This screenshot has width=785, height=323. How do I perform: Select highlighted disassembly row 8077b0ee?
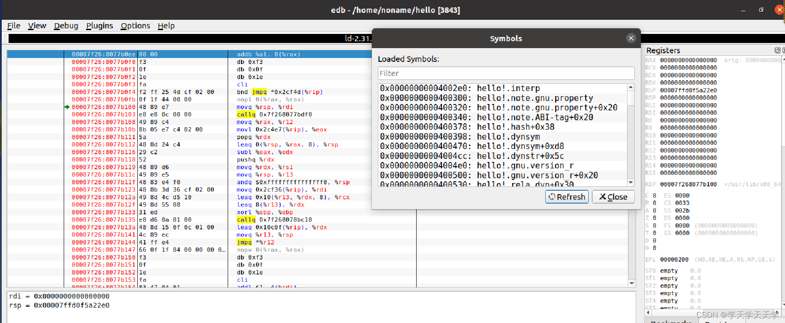[189, 54]
